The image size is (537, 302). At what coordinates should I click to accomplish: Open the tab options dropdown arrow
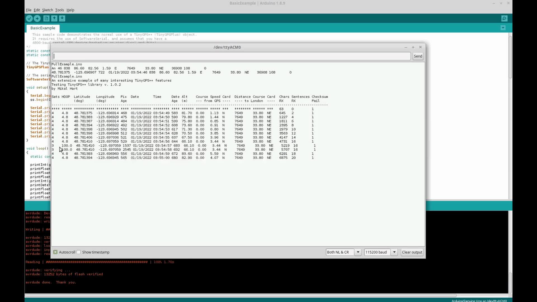coord(503,28)
